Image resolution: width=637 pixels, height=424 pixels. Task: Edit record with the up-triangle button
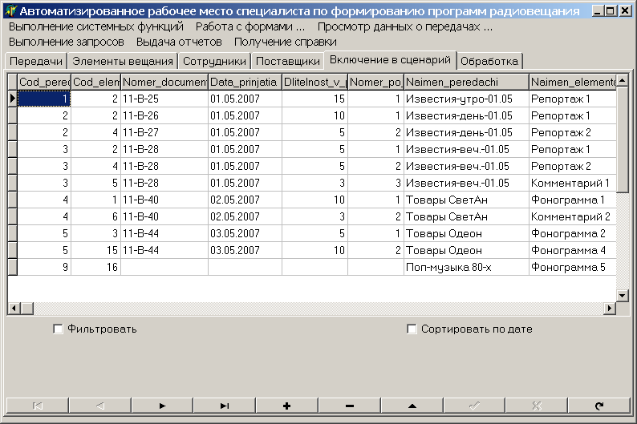pyautogui.click(x=412, y=406)
